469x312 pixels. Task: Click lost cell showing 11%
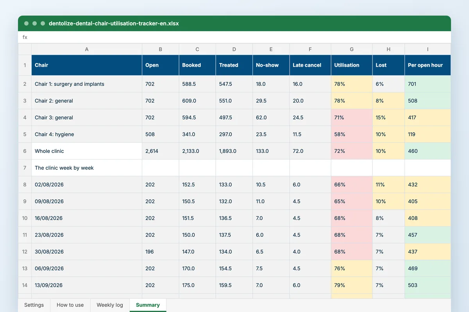pyautogui.click(x=388, y=184)
